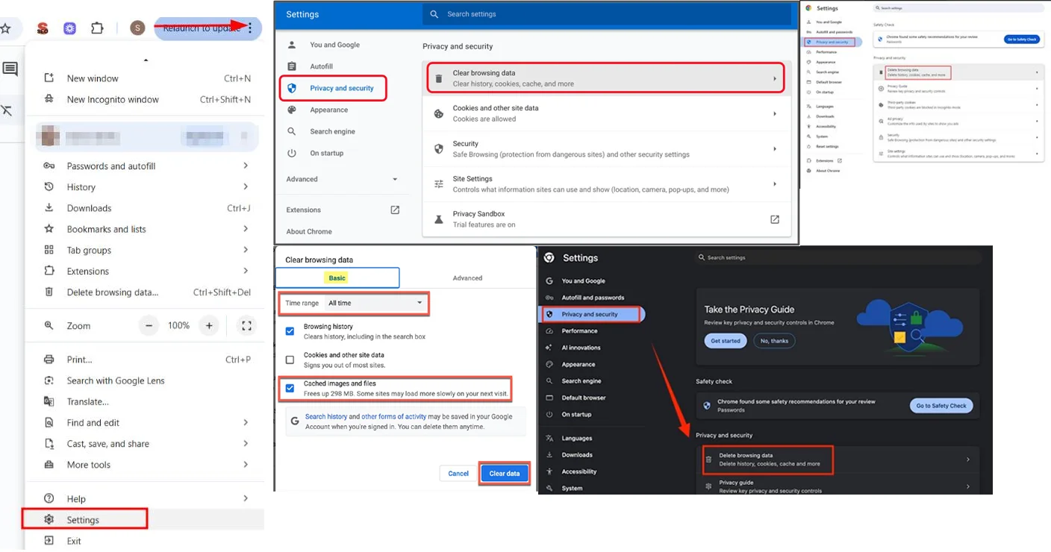1051x552 pixels.
Task: Click the More tools toolbox icon
Action: click(x=49, y=465)
